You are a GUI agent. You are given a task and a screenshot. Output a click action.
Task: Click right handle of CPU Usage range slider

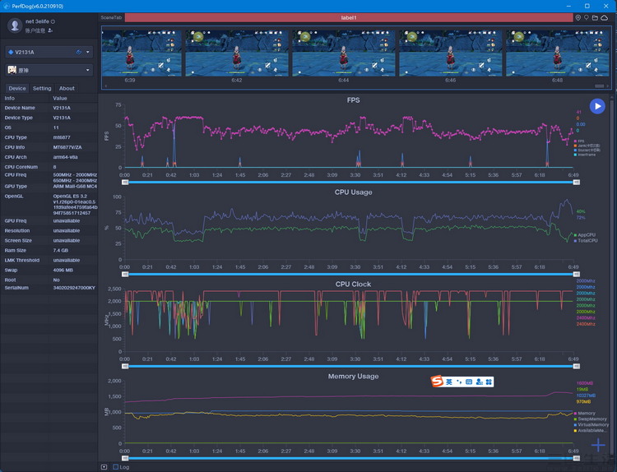pos(577,274)
